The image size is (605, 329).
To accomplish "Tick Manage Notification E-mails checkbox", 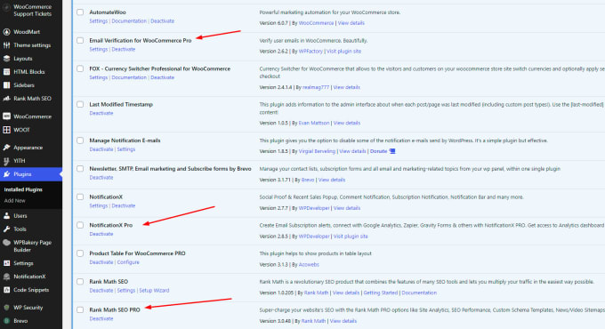I will point(80,140).
